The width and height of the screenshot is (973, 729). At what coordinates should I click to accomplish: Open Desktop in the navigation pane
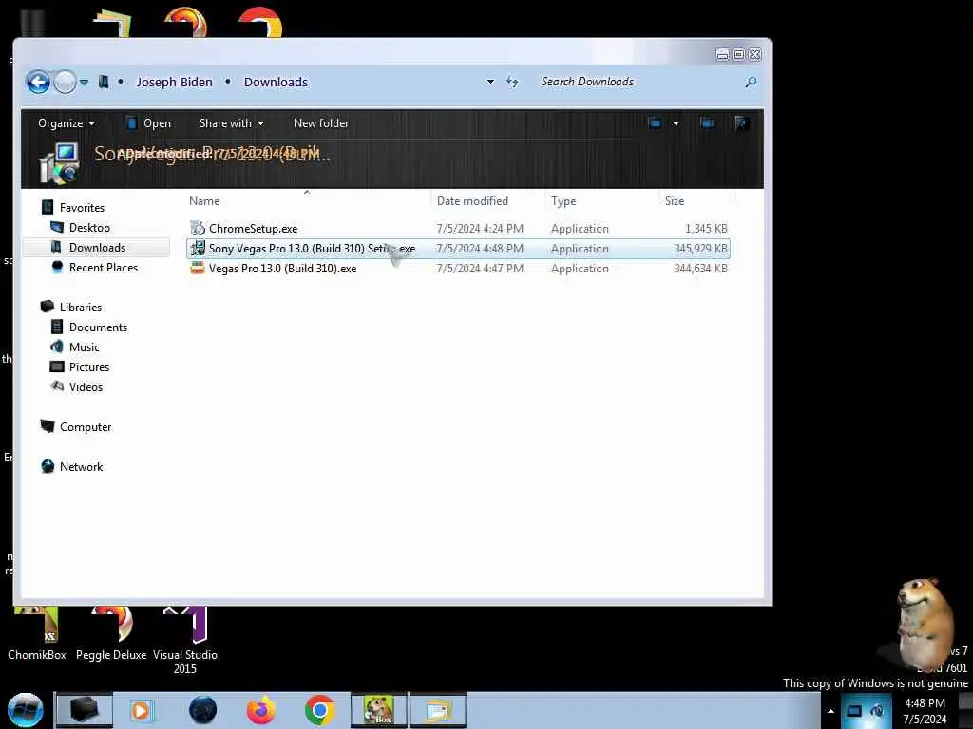(x=88, y=228)
